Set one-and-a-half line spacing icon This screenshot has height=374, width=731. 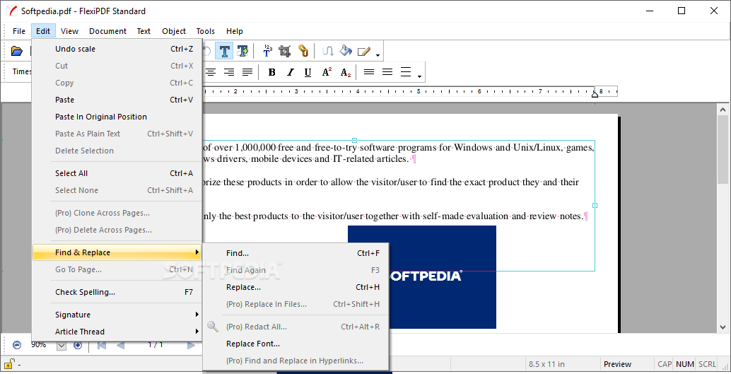387,72
